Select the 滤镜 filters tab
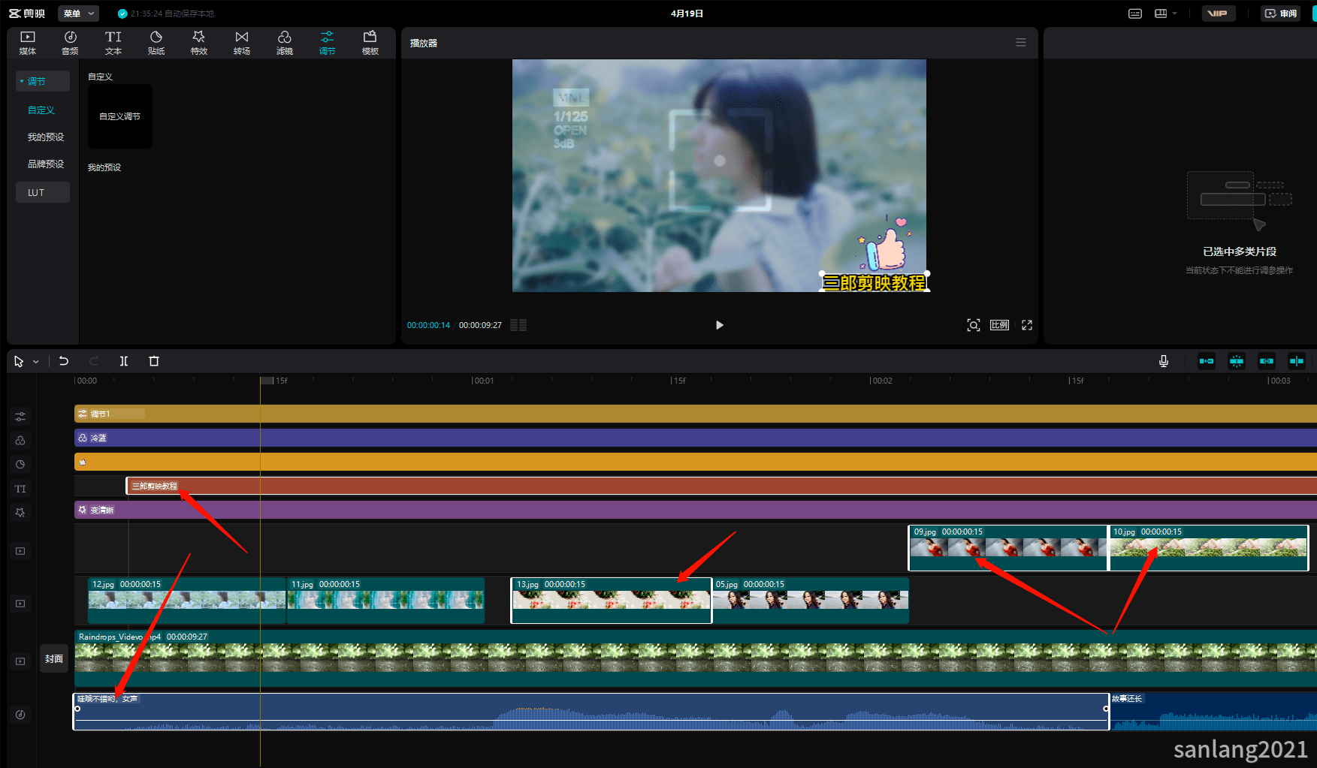Viewport: 1317px width, 768px height. point(285,43)
